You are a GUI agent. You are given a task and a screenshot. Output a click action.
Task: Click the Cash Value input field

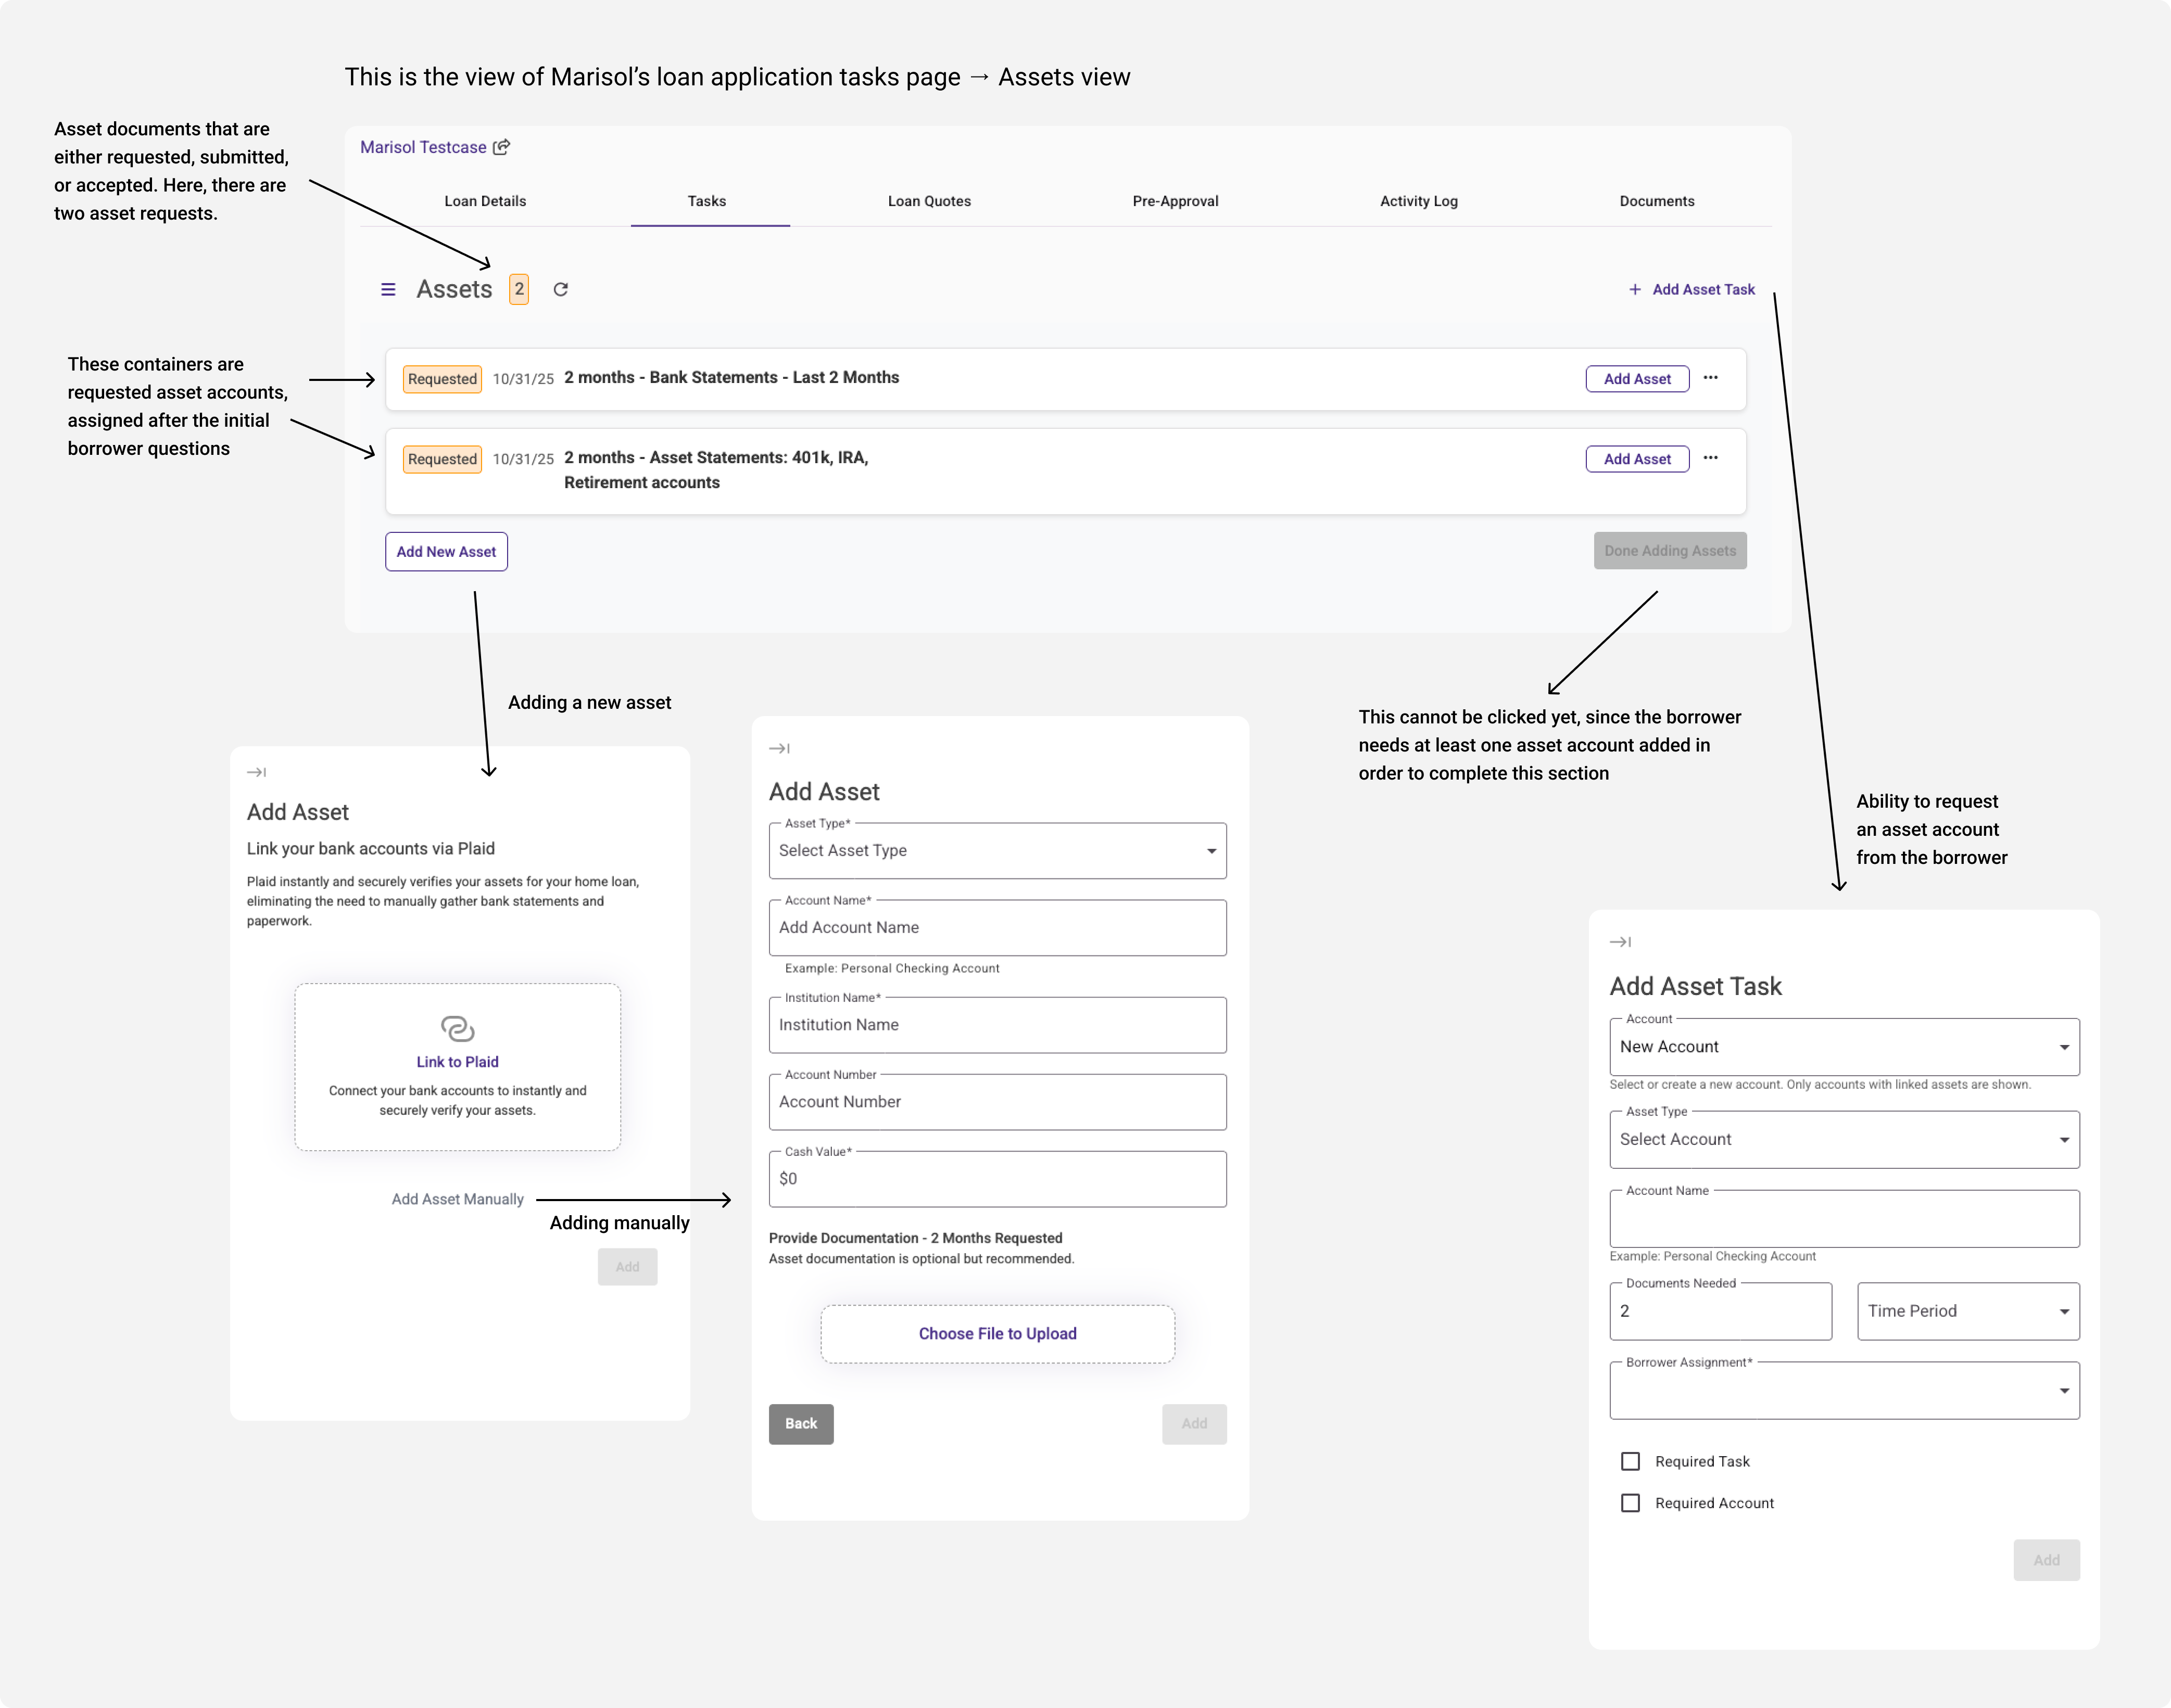(998, 1179)
